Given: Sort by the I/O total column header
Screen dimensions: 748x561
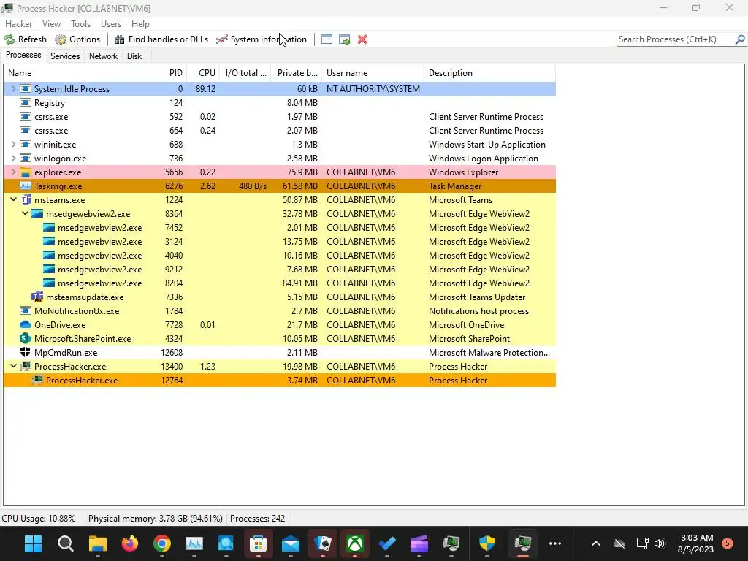Looking at the screenshot, I should coord(245,73).
